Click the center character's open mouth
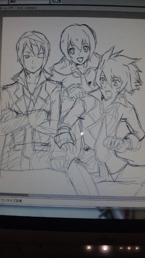 [80, 59]
